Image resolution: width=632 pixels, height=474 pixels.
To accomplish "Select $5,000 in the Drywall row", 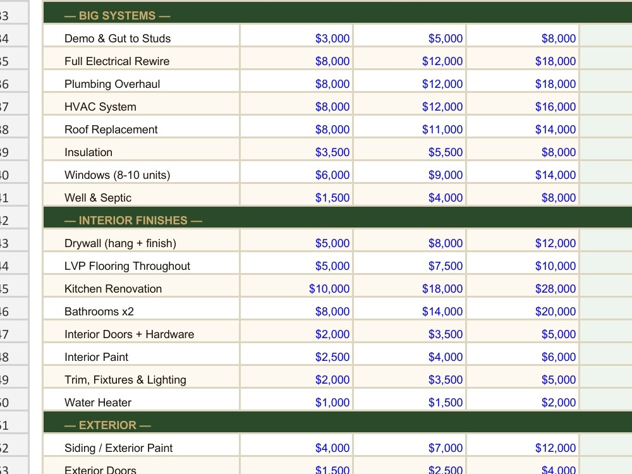I will coord(296,241).
